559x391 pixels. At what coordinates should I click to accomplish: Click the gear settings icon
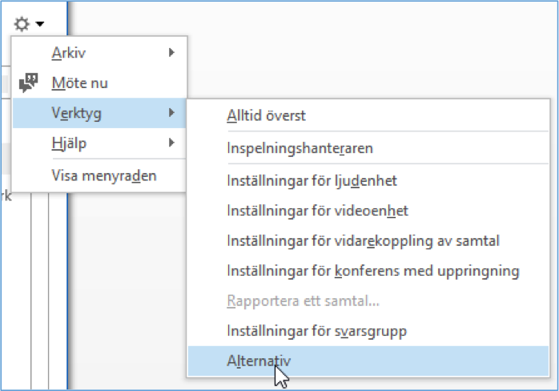point(22,24)
